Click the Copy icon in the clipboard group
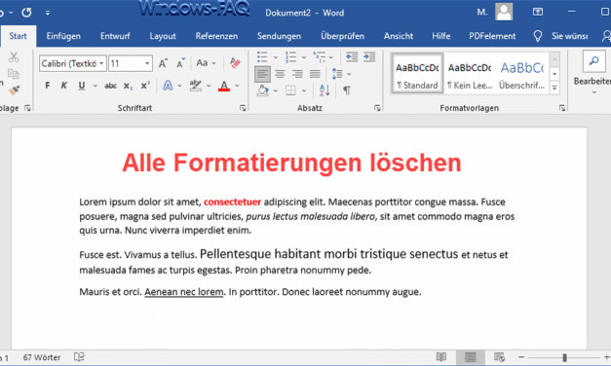This screenshot has height=366, width=611. coord(14,74)
